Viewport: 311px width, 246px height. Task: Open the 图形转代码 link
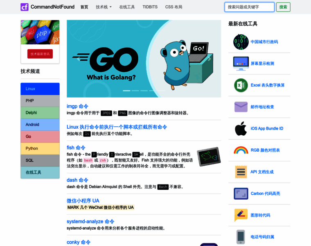(x=260, y=215)
